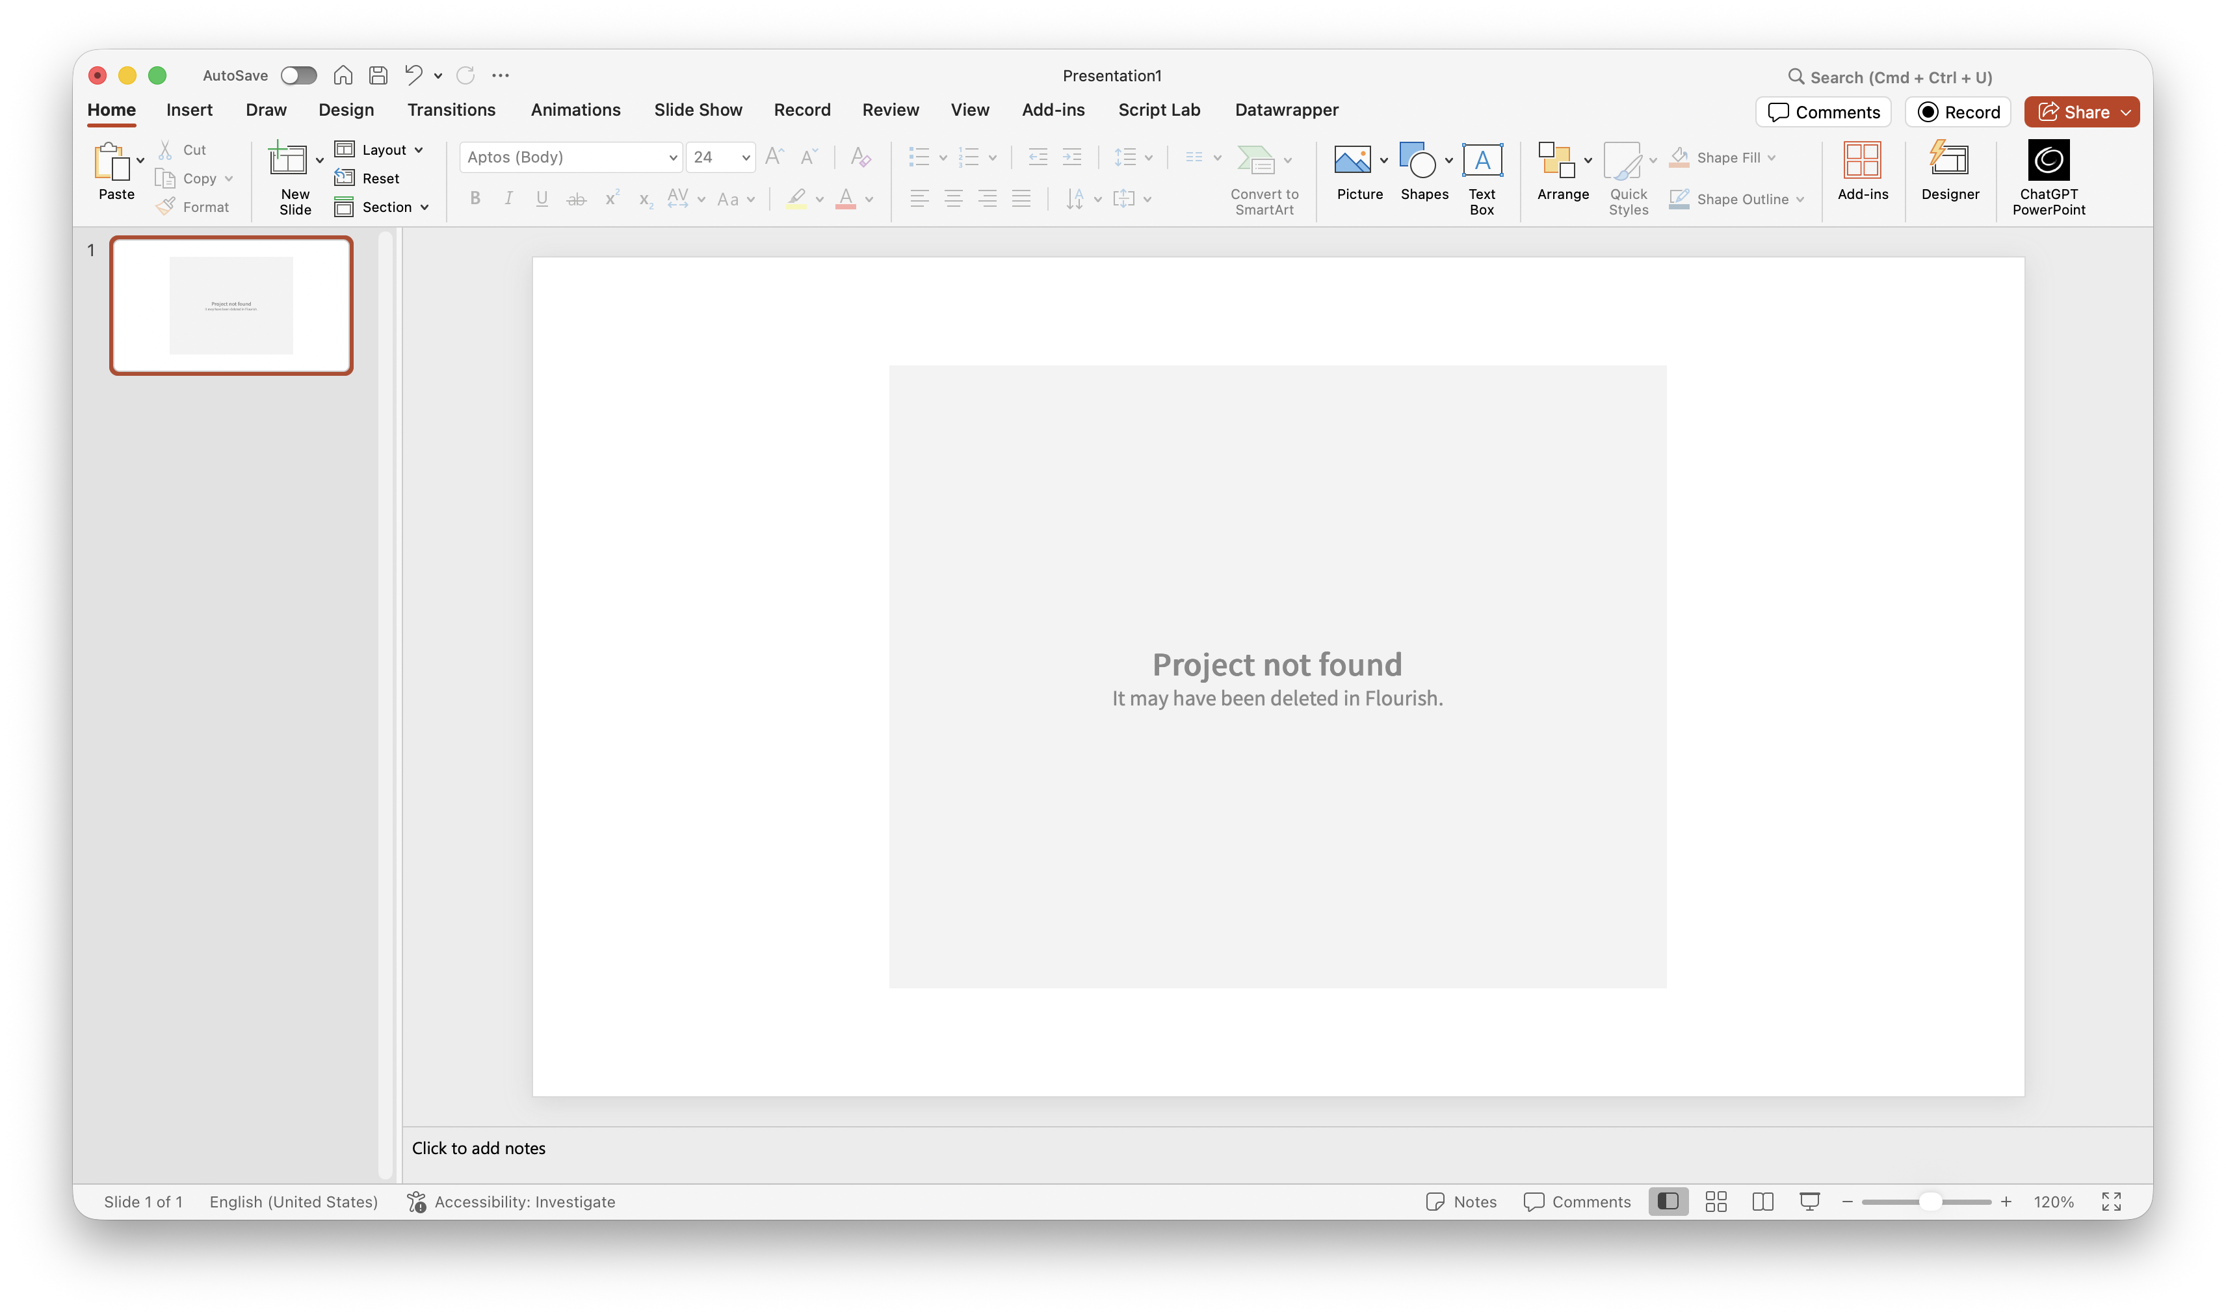
Task: Switch to Slide Sorter grid view
Action: [1716, 1202]
